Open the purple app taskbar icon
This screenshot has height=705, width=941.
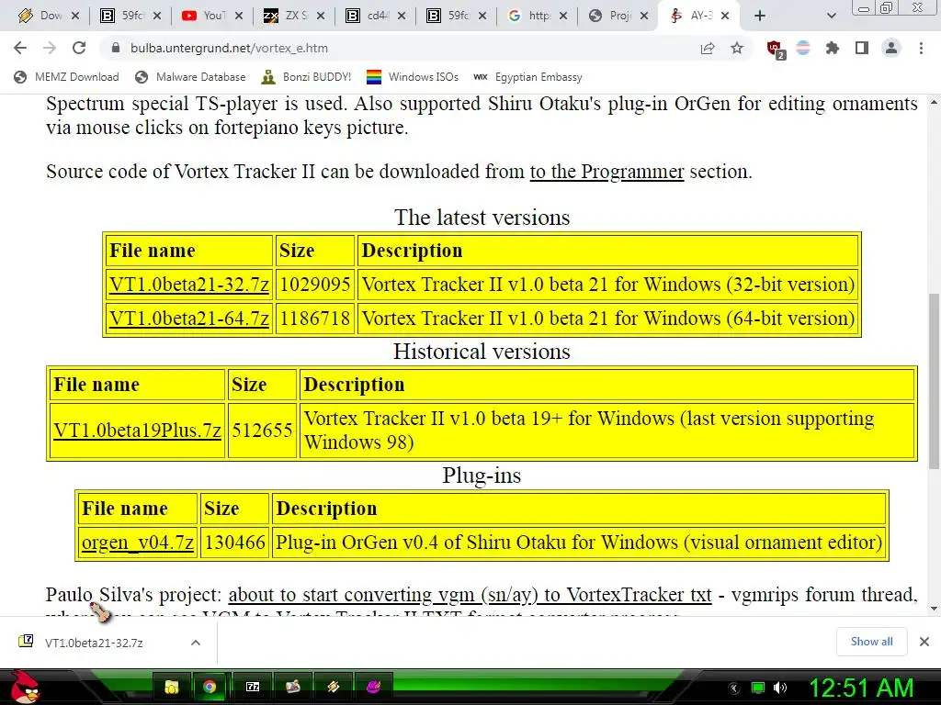point(373,687)
